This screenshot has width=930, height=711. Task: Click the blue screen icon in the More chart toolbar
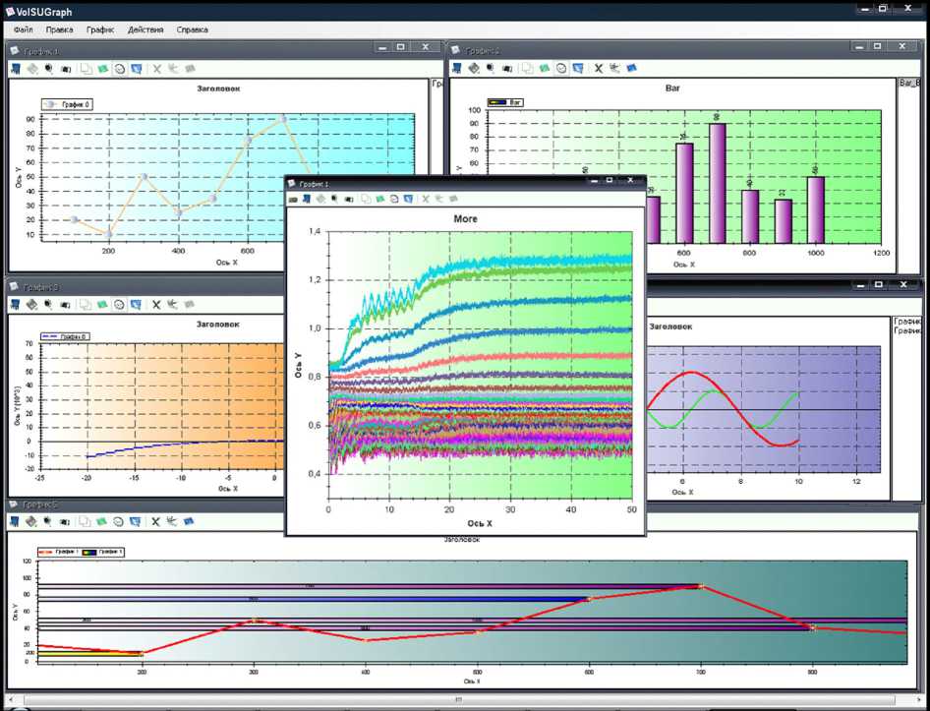tap(408, 199)
